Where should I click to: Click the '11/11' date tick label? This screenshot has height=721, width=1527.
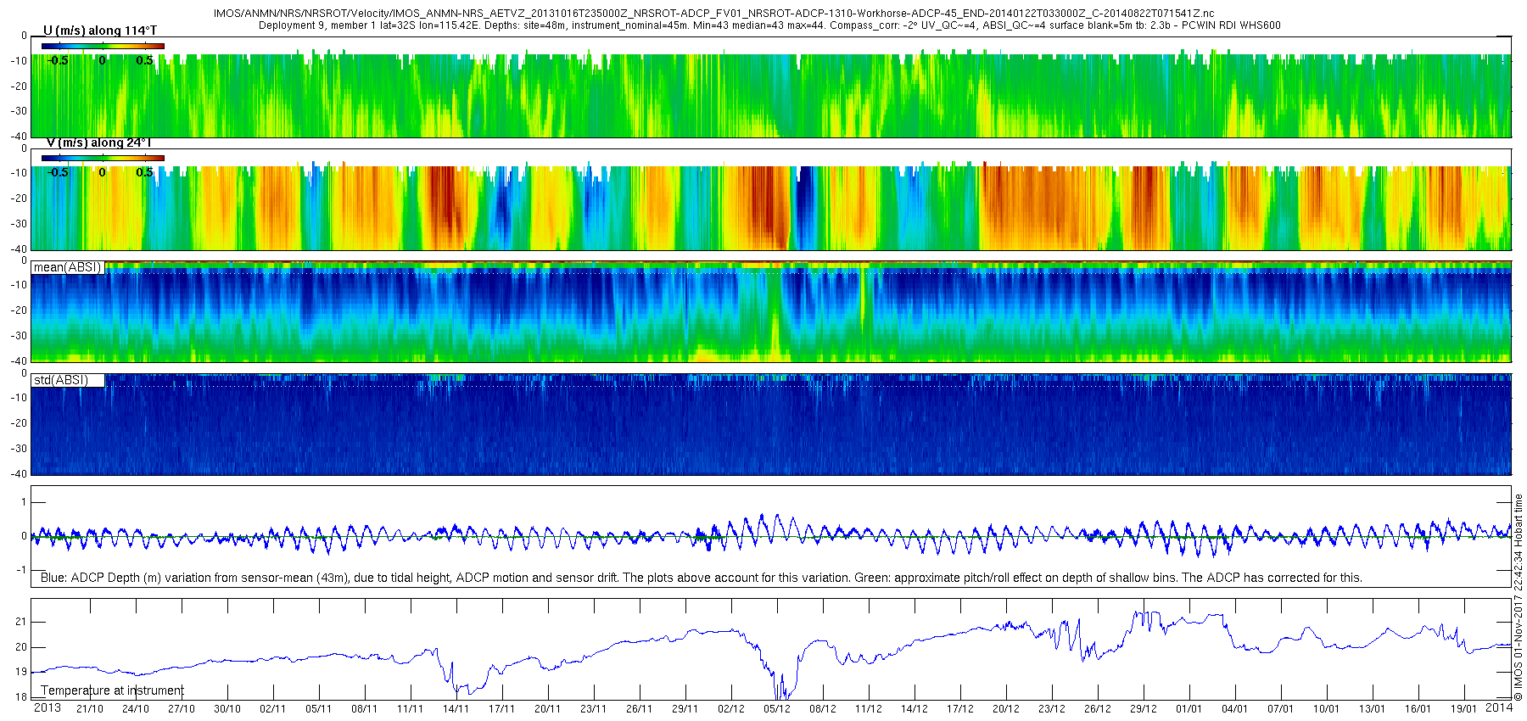(x=411, y=709)
